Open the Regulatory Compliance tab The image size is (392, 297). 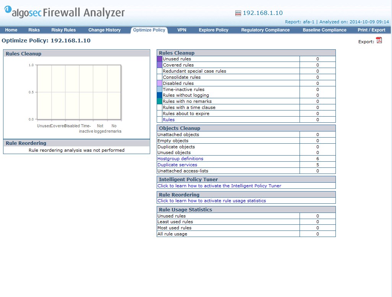265,30
